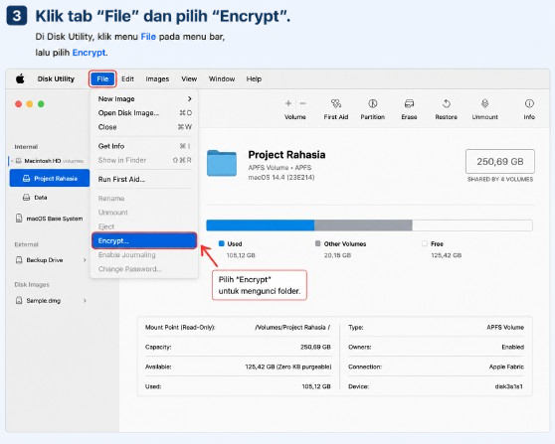555x444 pixels.
Task: Click the APFS Volume type value
Action: click(505, 328)
